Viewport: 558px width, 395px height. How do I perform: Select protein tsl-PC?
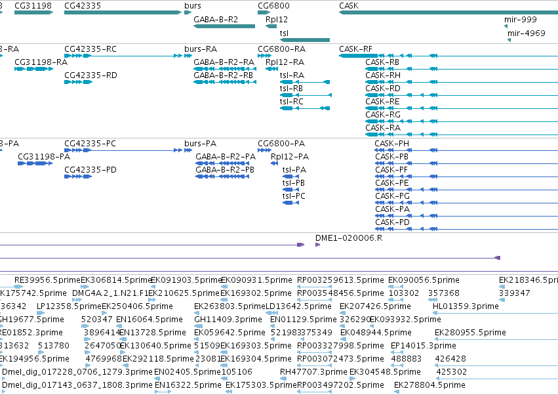(290, 203)
